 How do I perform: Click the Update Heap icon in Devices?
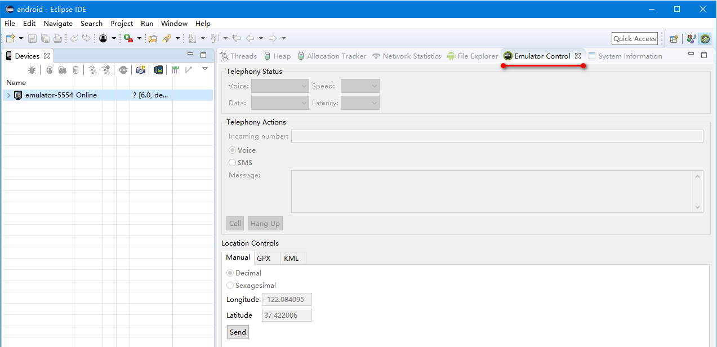(x=50, y=70)
